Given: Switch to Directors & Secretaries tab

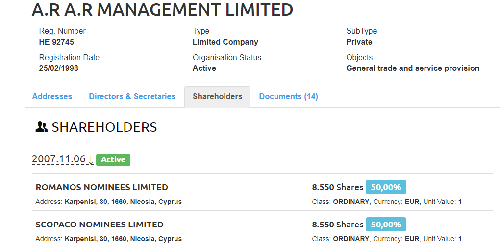Looking at the screenshot, I should pyautogui.click(x=132, y=97).
